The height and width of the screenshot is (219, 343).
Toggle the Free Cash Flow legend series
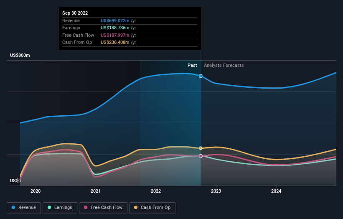(x=103, y=208)
